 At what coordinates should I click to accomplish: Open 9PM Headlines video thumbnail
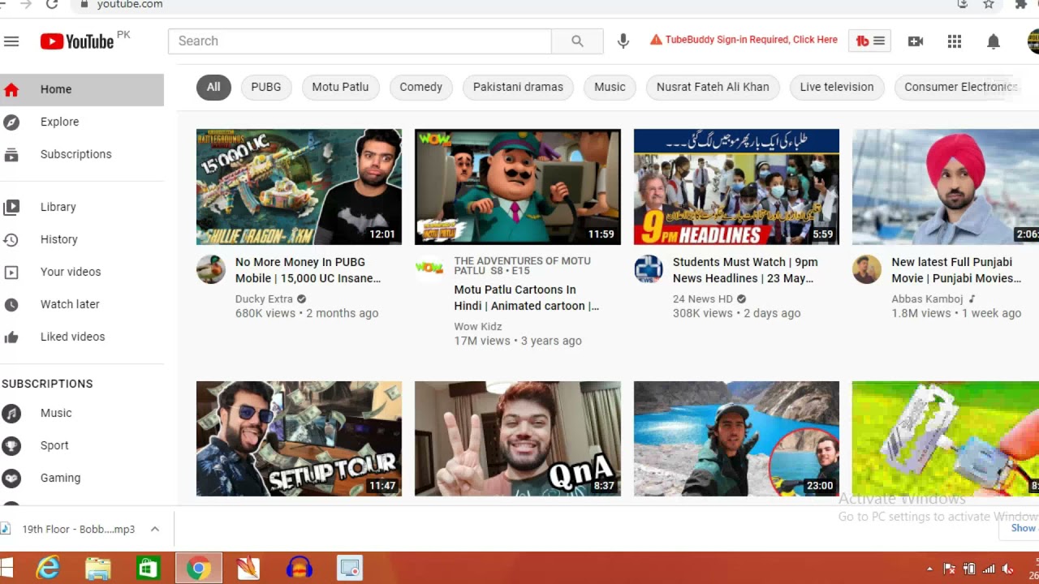coord(736,187)
